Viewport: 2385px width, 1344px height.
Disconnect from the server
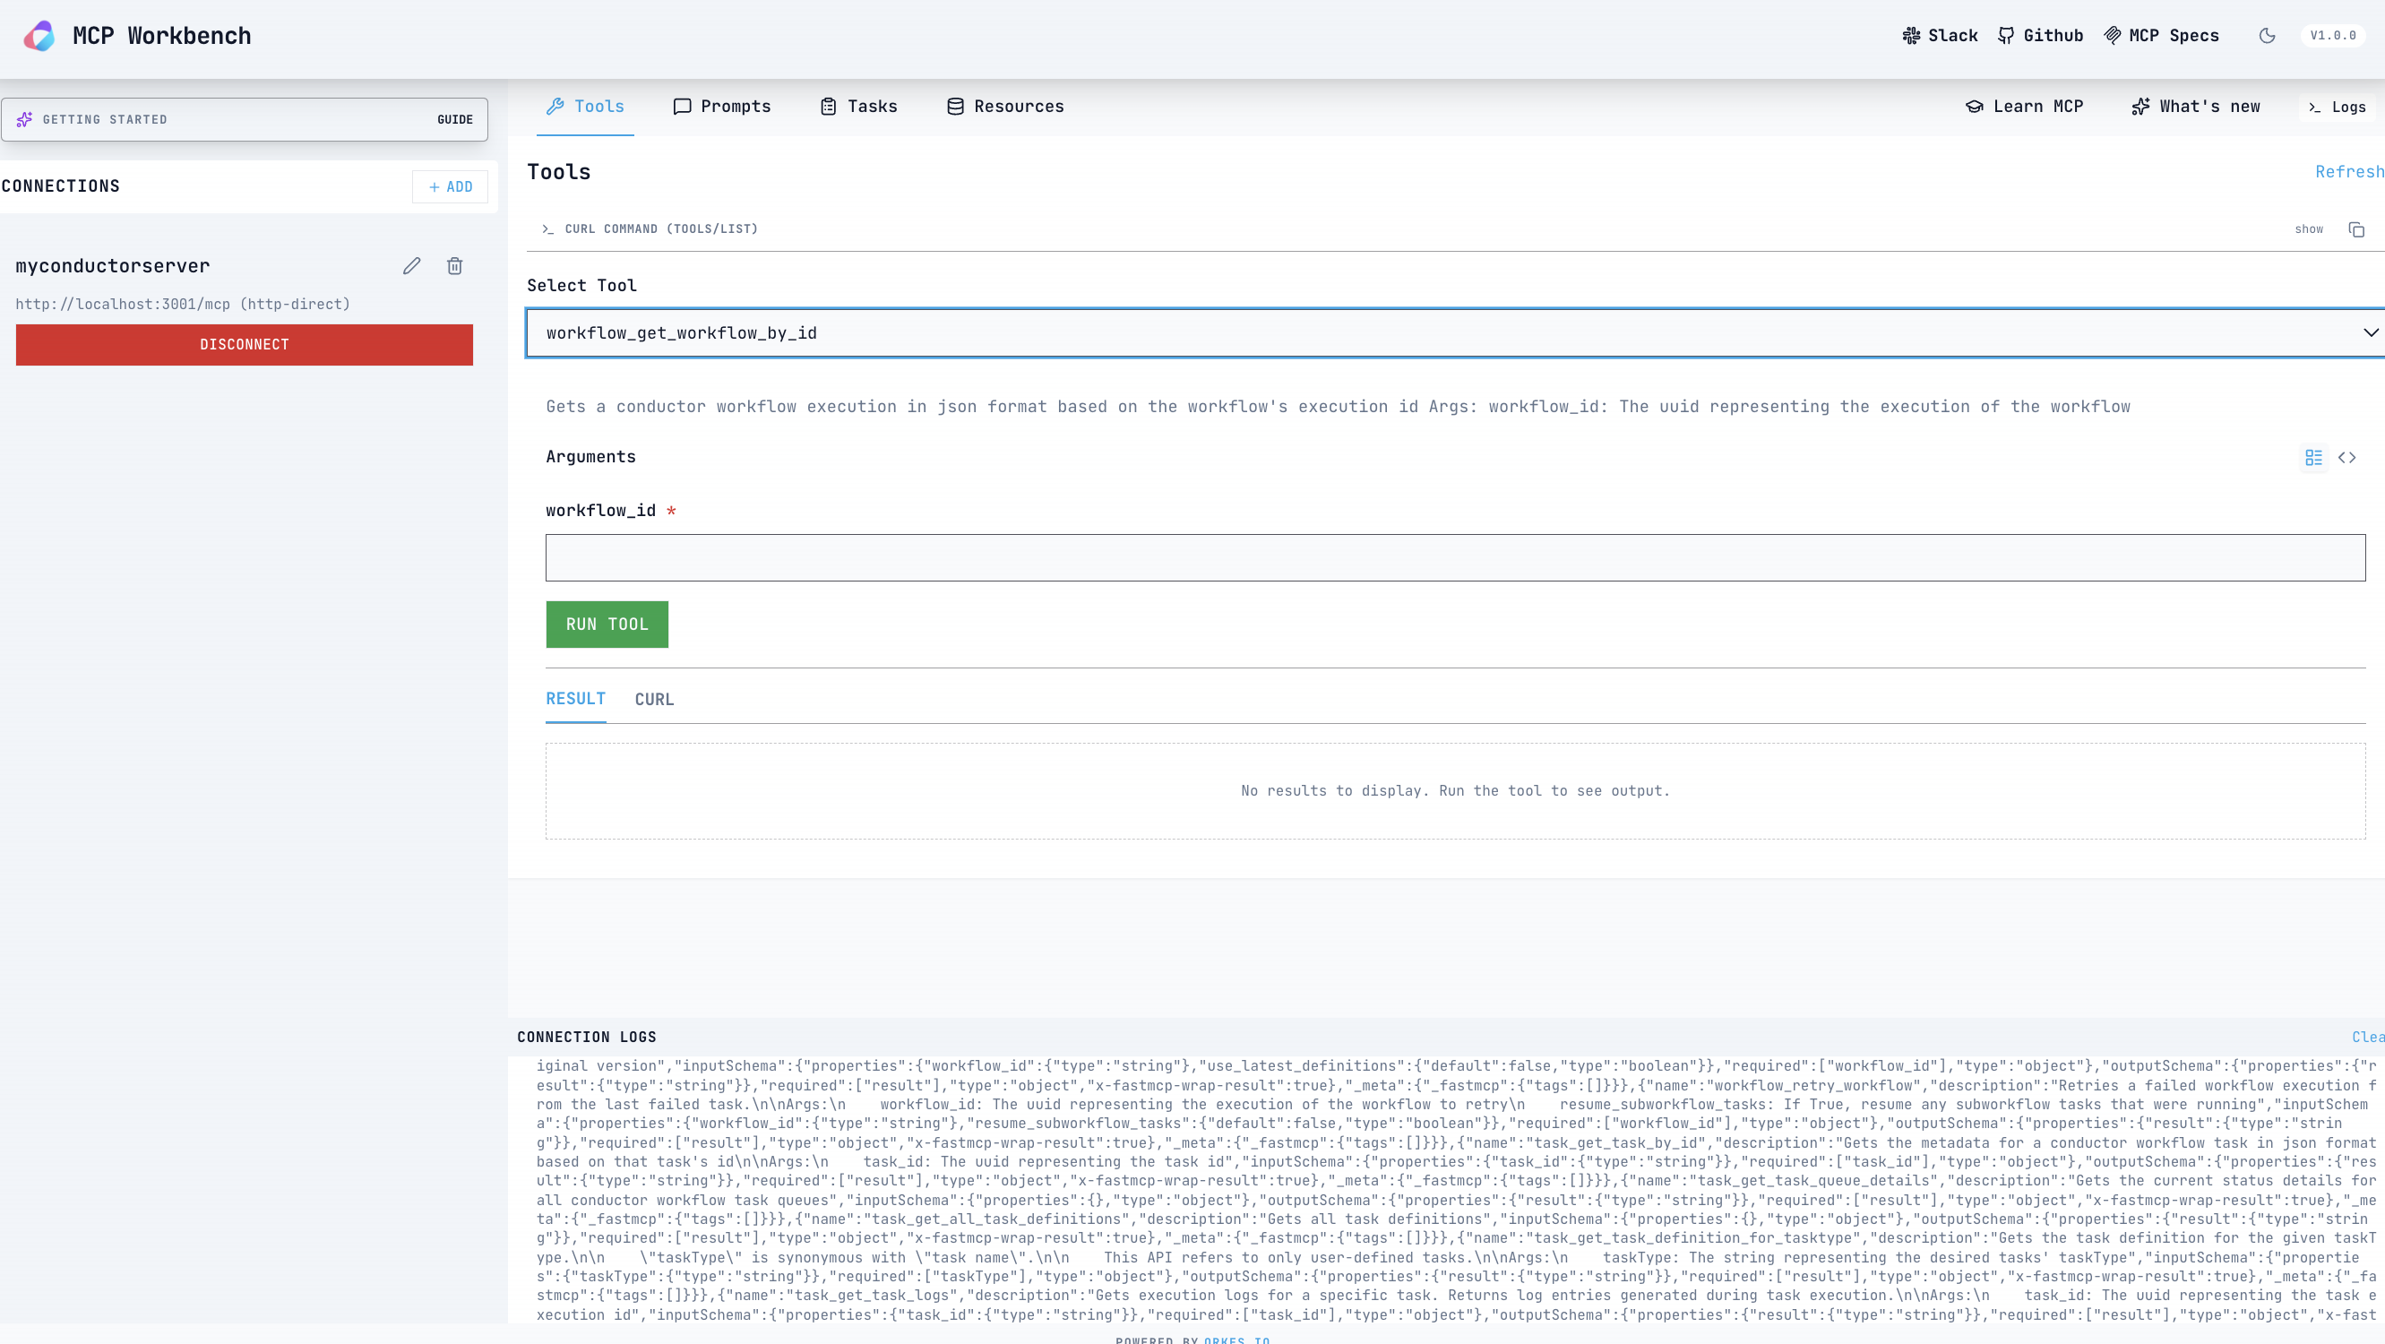(245, 344)
